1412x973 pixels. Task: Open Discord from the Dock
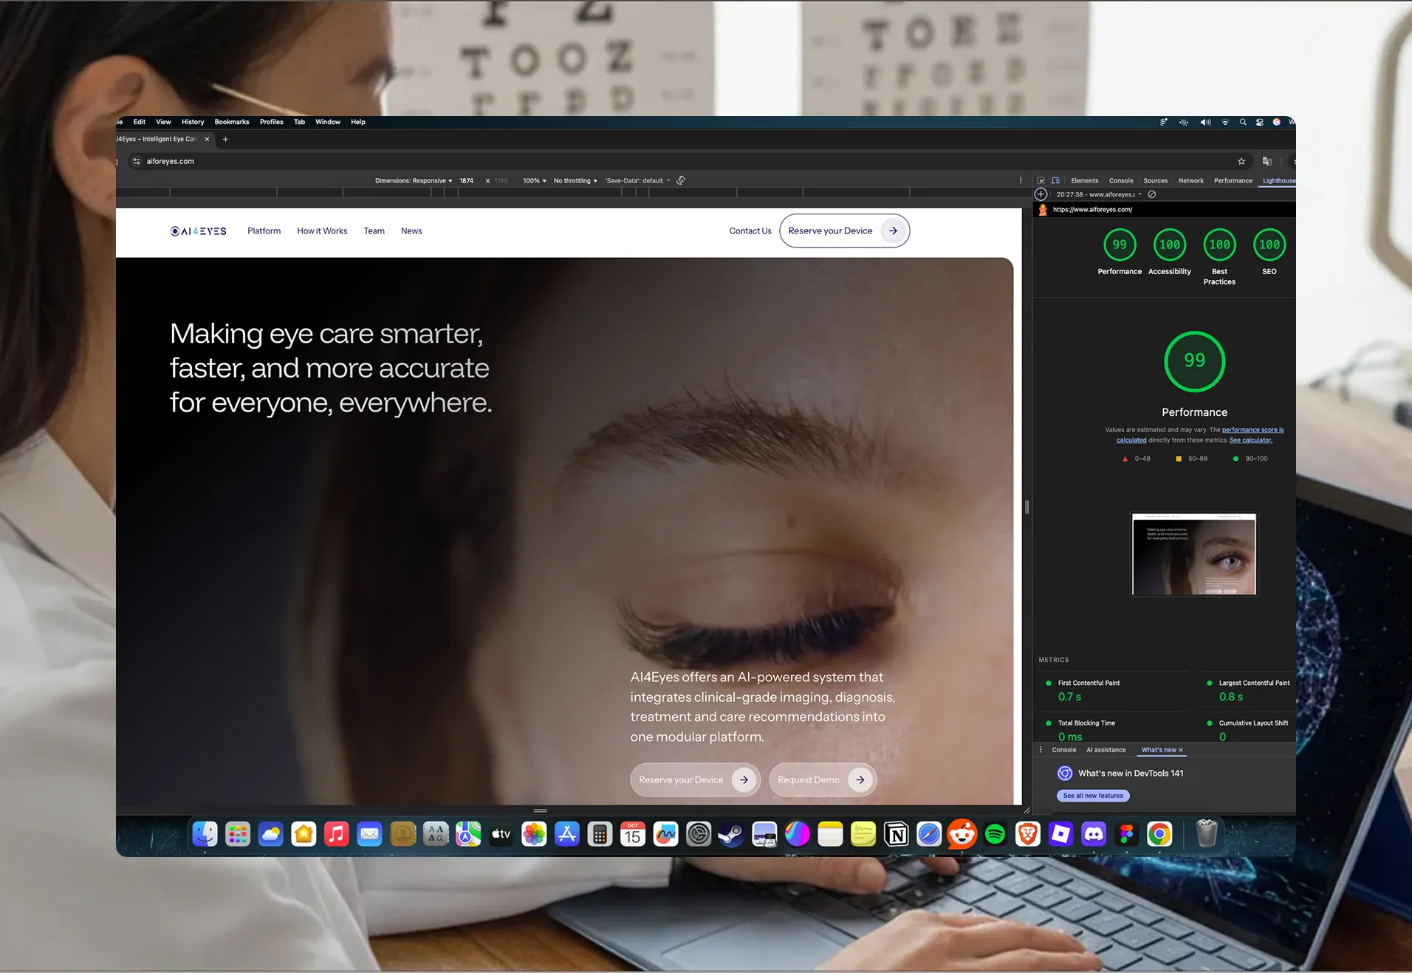coord(1094,834)
